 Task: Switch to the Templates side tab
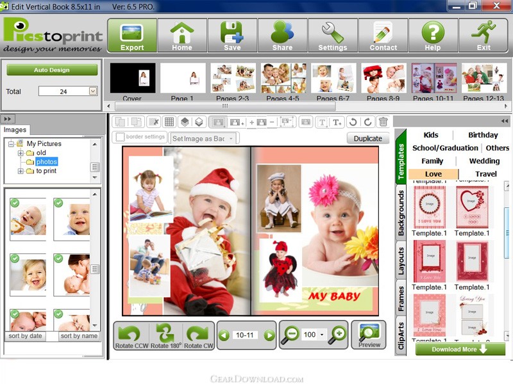[401, 156]
